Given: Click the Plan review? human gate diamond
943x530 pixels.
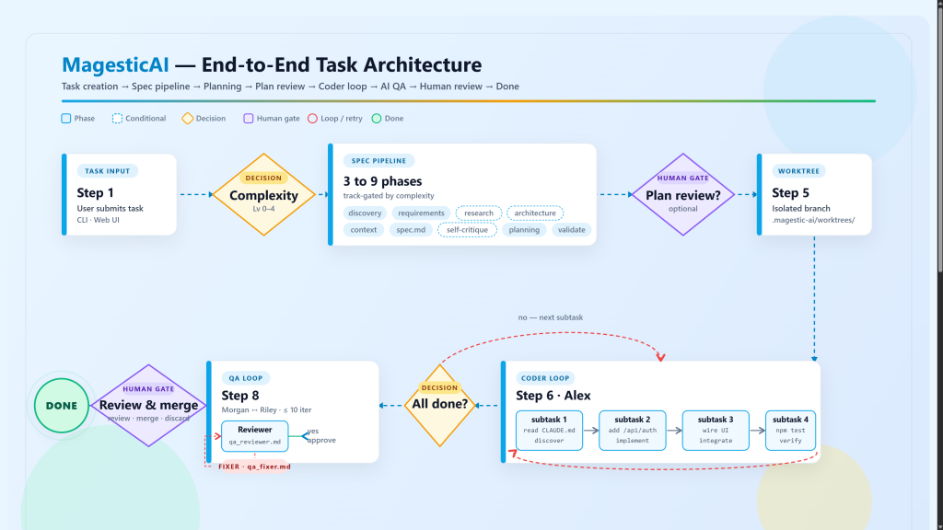Looking at the screenshot, I should [x=682, y=195].
